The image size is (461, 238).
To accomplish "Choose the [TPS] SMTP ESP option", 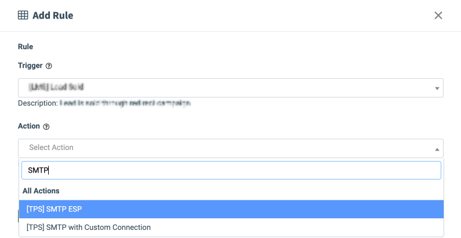I will pyautogui.click(x=230, y=209).
